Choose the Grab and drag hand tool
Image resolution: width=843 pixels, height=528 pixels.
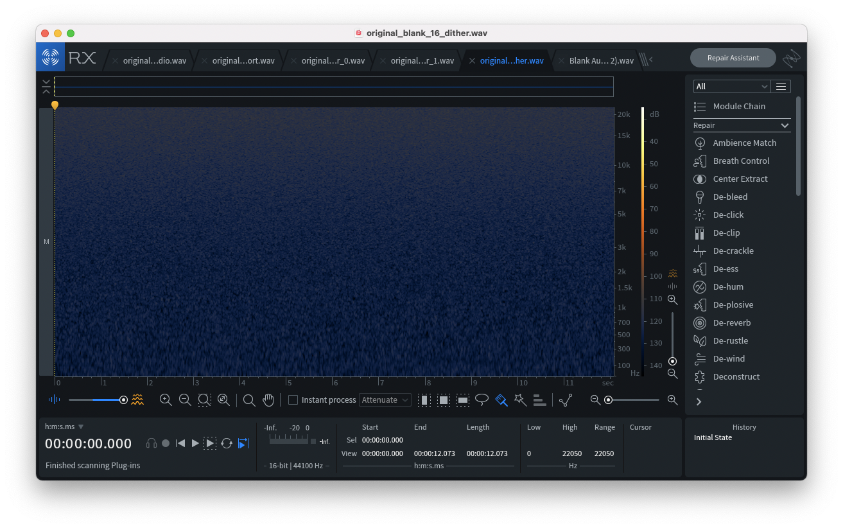point(268,400)
